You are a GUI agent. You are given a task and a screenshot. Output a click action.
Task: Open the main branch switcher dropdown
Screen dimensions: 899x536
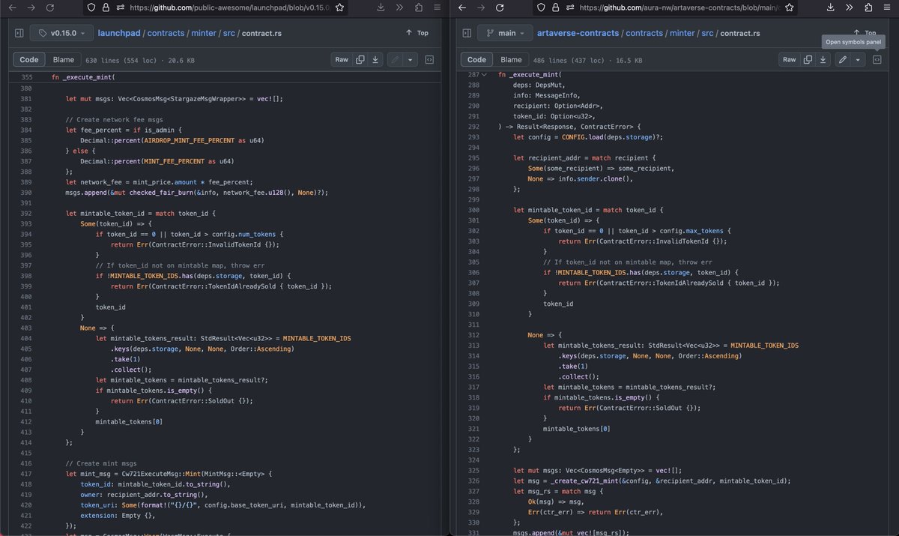tap(506, 33)
